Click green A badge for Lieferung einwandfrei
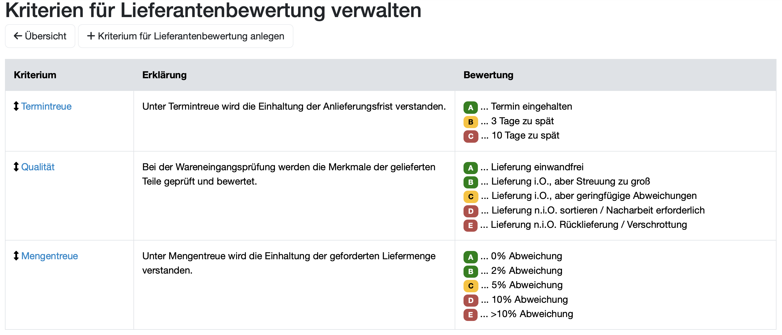 click(470, 168)
